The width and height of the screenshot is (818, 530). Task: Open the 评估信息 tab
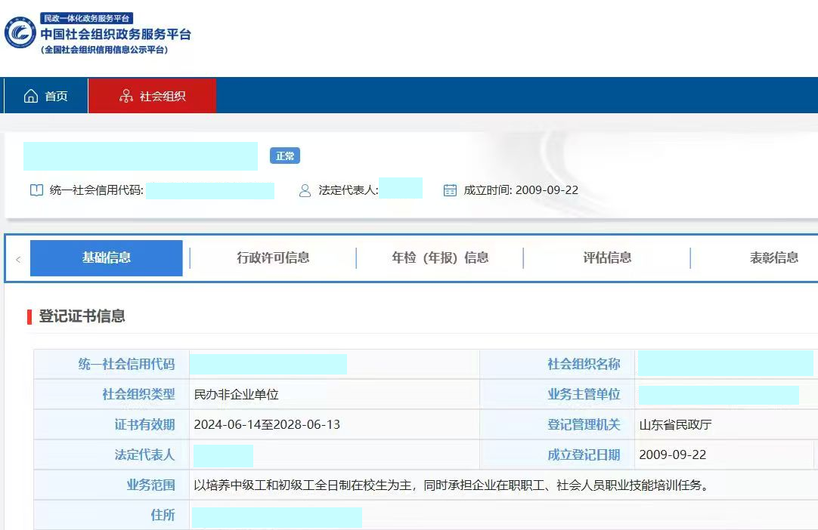pyautogui.click(x=607, y=257)
